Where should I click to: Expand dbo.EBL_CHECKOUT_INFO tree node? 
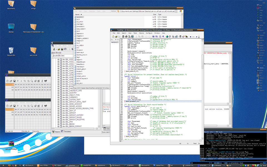(x=58, y=91)
